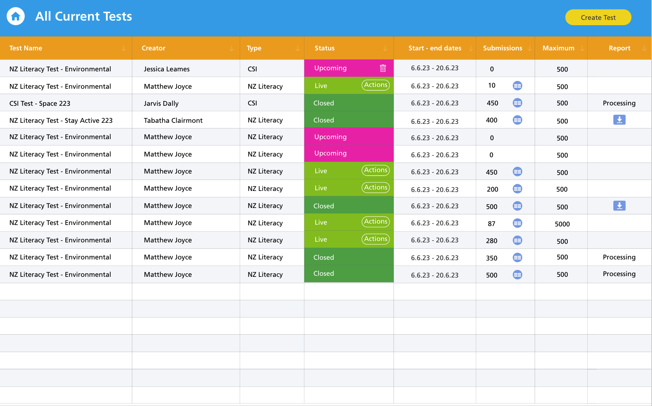View submissions for test with 350 submissions
Image resolution: width=652 pixels, height=406 pixels.
tap(517, 258)
